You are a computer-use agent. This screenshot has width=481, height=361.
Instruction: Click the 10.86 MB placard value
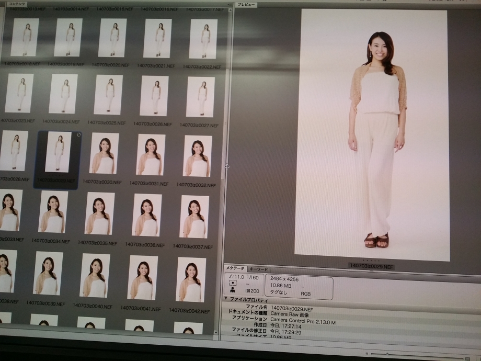point(281,286)
